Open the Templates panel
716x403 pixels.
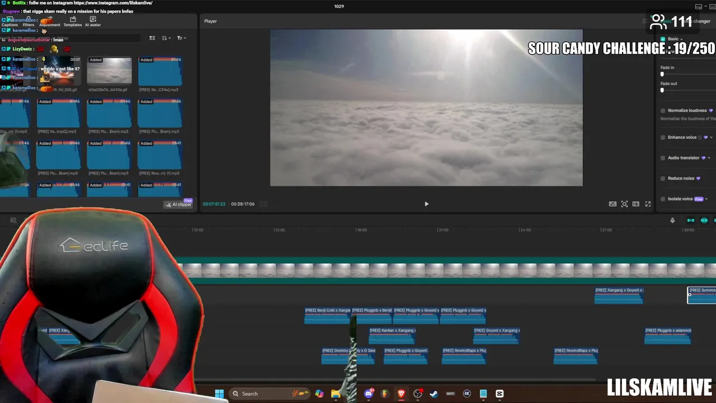(72, 21)
